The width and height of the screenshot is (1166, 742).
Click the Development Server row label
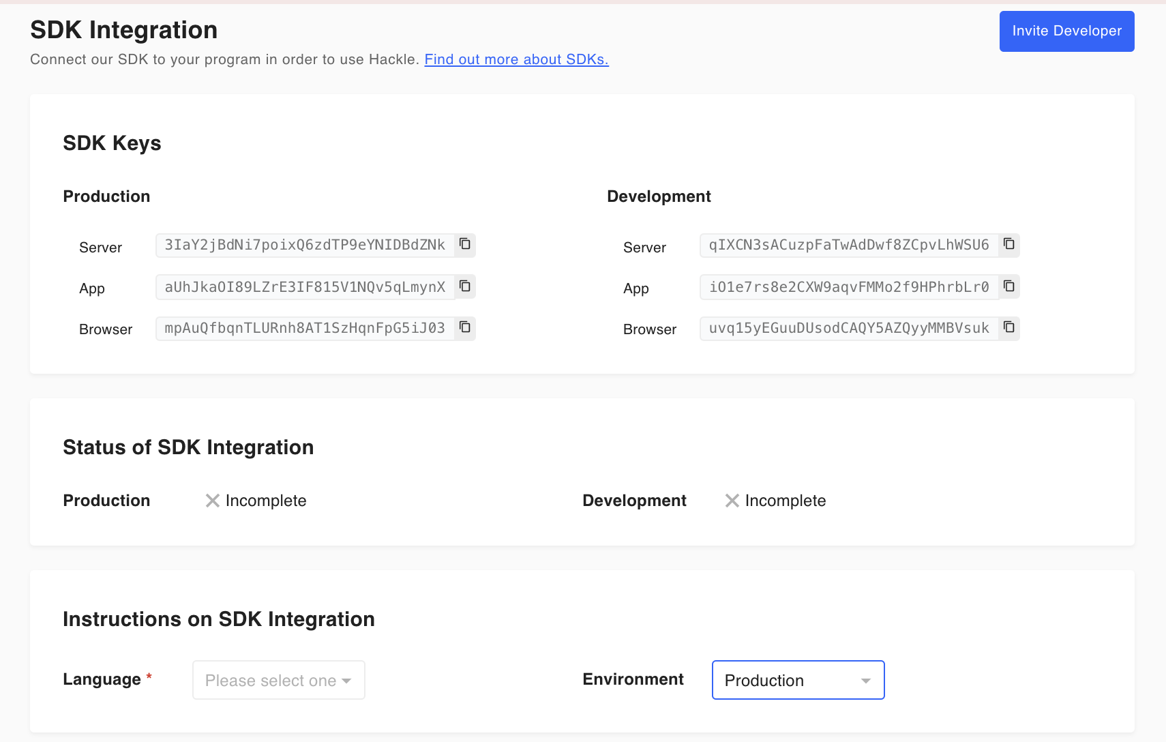pos(644,248)
